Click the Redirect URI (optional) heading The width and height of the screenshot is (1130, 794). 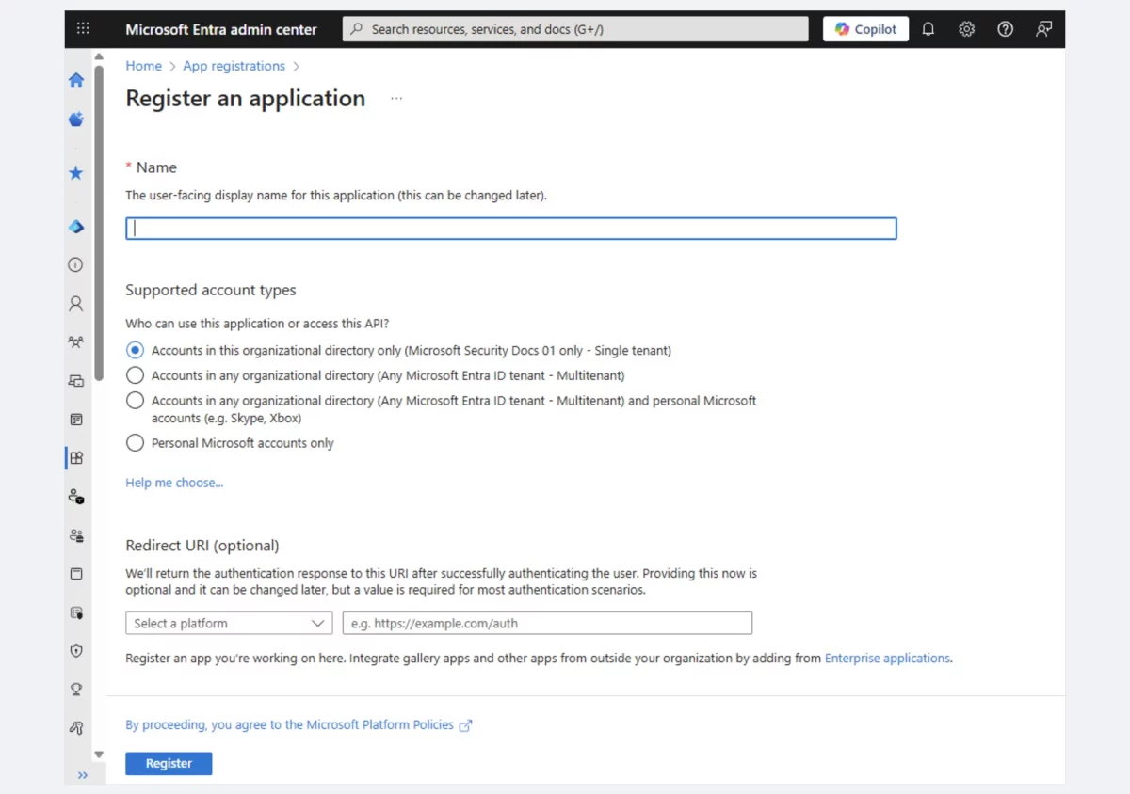coord(202,546)
